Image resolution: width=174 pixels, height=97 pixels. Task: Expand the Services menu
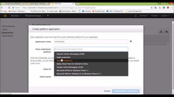point(16,16)
